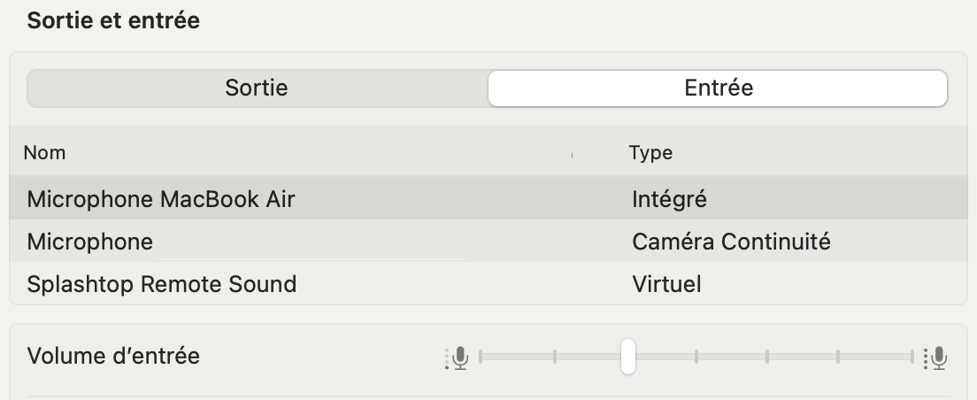The image size is (977, 400).
Task: Set input volume to the maximum tick
Action: [x=912, y=357]
